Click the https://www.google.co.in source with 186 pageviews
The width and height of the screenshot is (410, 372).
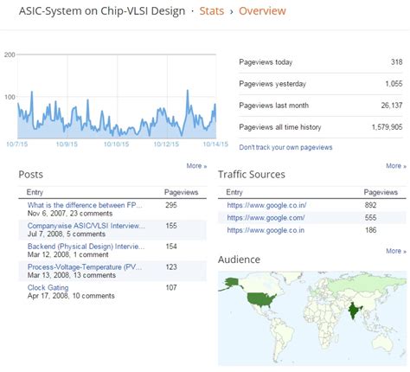pyautogui.click(x=266, y=230)
